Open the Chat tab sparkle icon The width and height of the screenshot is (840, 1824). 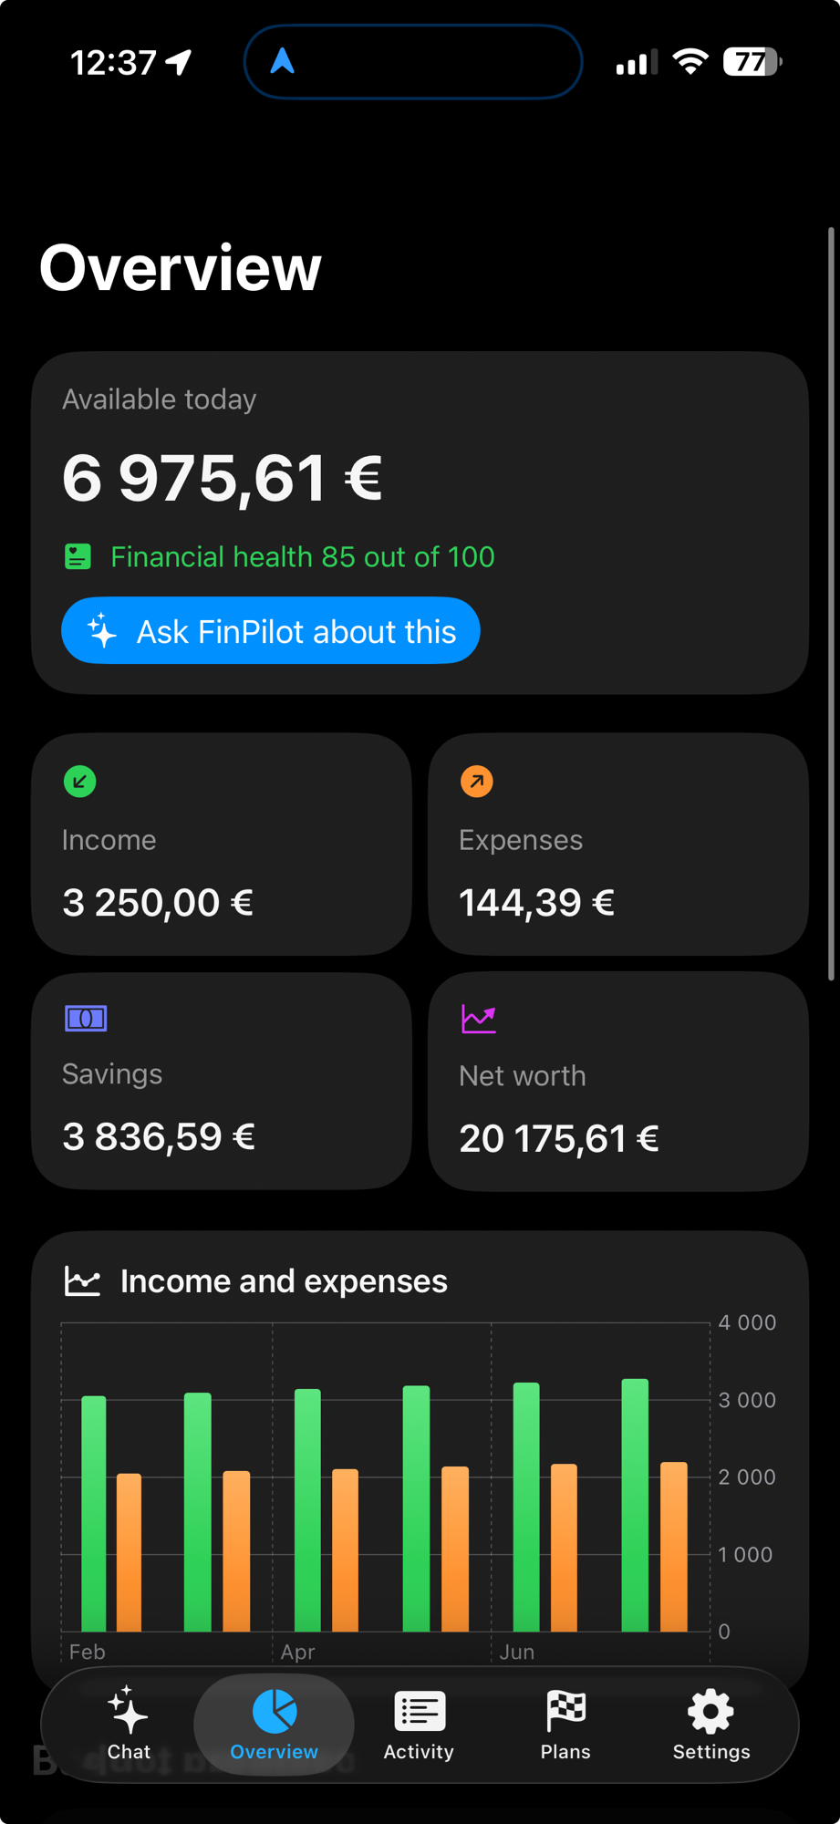click(128, 1709)
